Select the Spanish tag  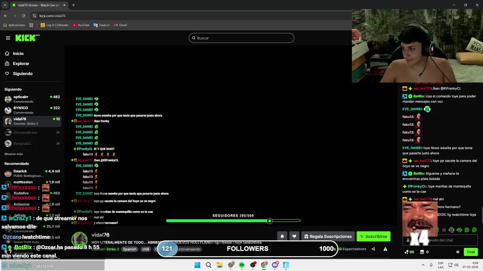coord(129,249)
